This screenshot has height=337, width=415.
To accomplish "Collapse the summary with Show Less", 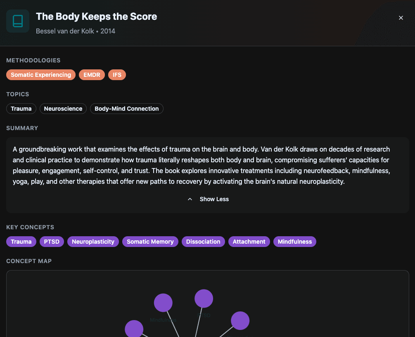I will (x=214, y=199).
